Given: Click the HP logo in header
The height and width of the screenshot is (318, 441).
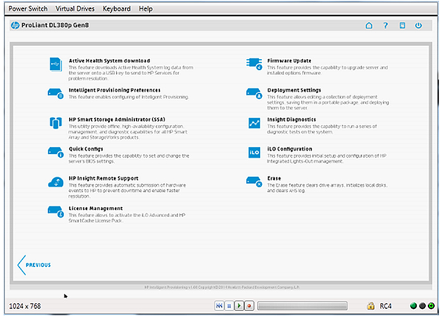Looking at the screenshot, I should click(15, 25).
